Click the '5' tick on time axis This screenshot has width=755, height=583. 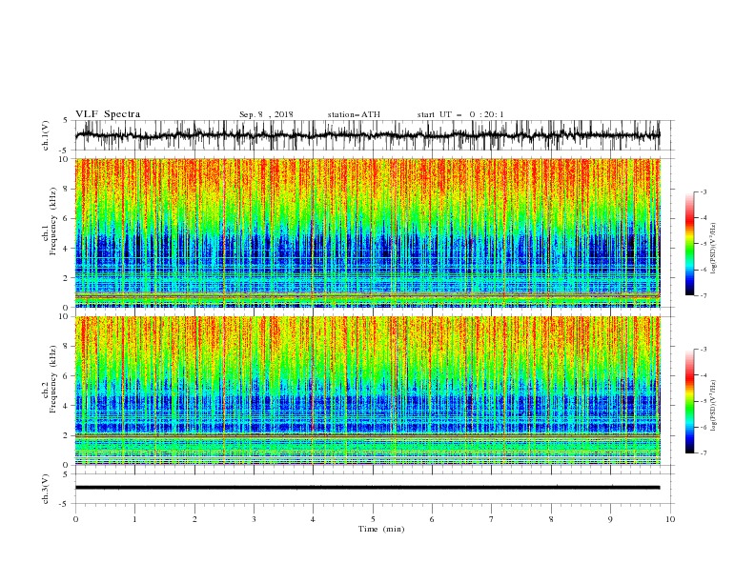tap(373, 519)
